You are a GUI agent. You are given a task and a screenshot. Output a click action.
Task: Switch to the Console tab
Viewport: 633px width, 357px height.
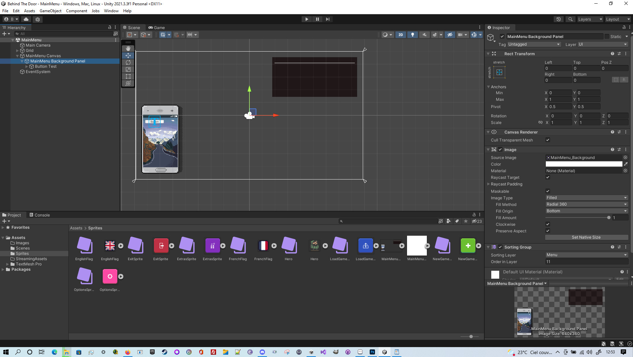click(39, 215)
